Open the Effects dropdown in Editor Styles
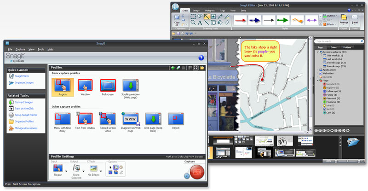Screen dimensions: 368x191 tap(329, 24)
